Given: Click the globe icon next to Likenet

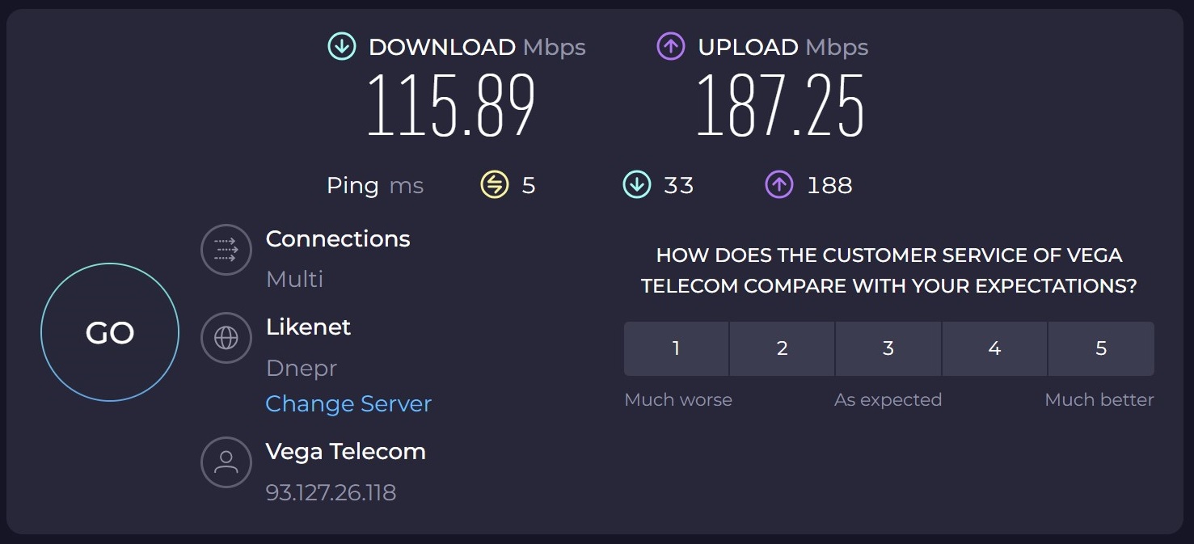Looking at the screenshot, I should coord(226,338).
